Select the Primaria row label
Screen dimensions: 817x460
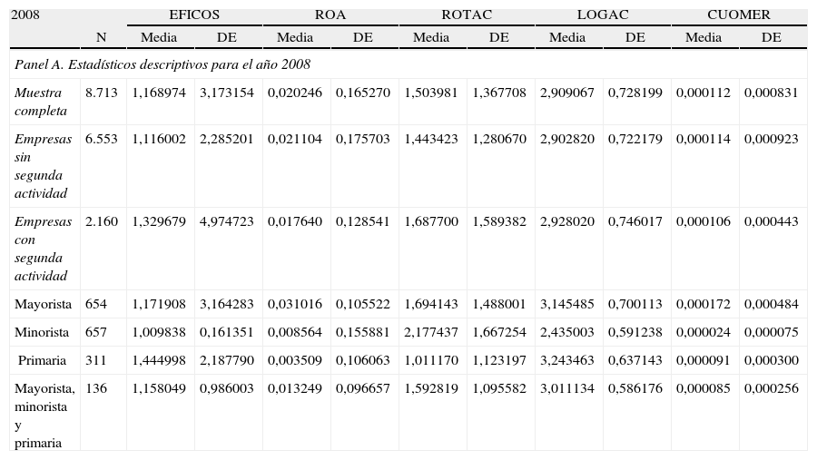click(x=44, y=360)
